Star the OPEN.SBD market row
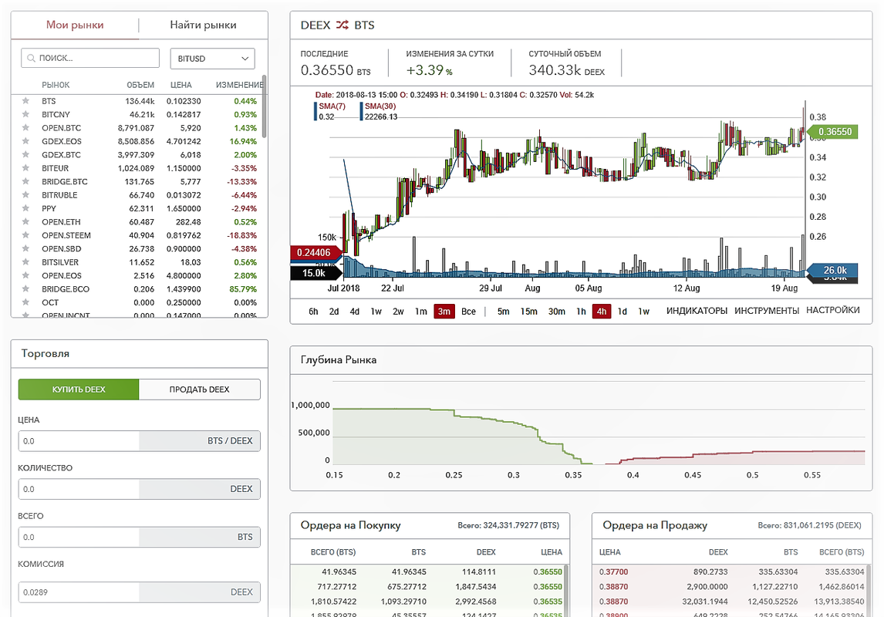 (25, 248)
